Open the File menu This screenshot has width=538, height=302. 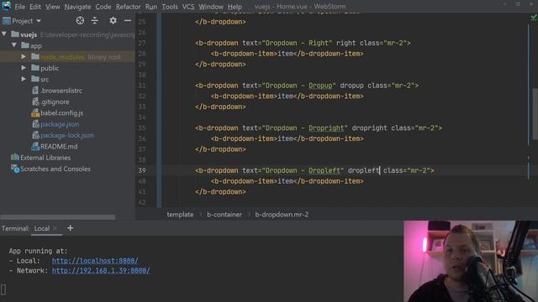[x=19, y=7]
